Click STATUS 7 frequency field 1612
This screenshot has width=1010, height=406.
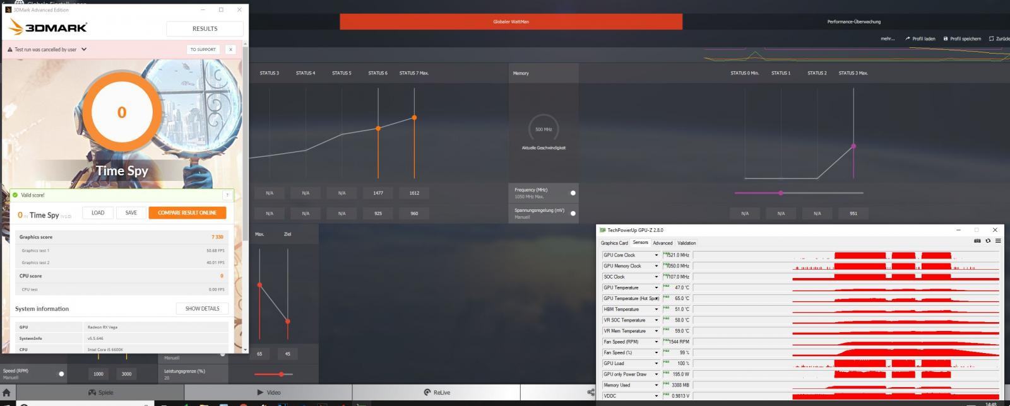tap(414, 193)
